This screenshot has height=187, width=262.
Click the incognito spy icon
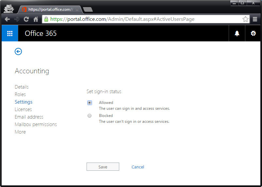[9, 9]
